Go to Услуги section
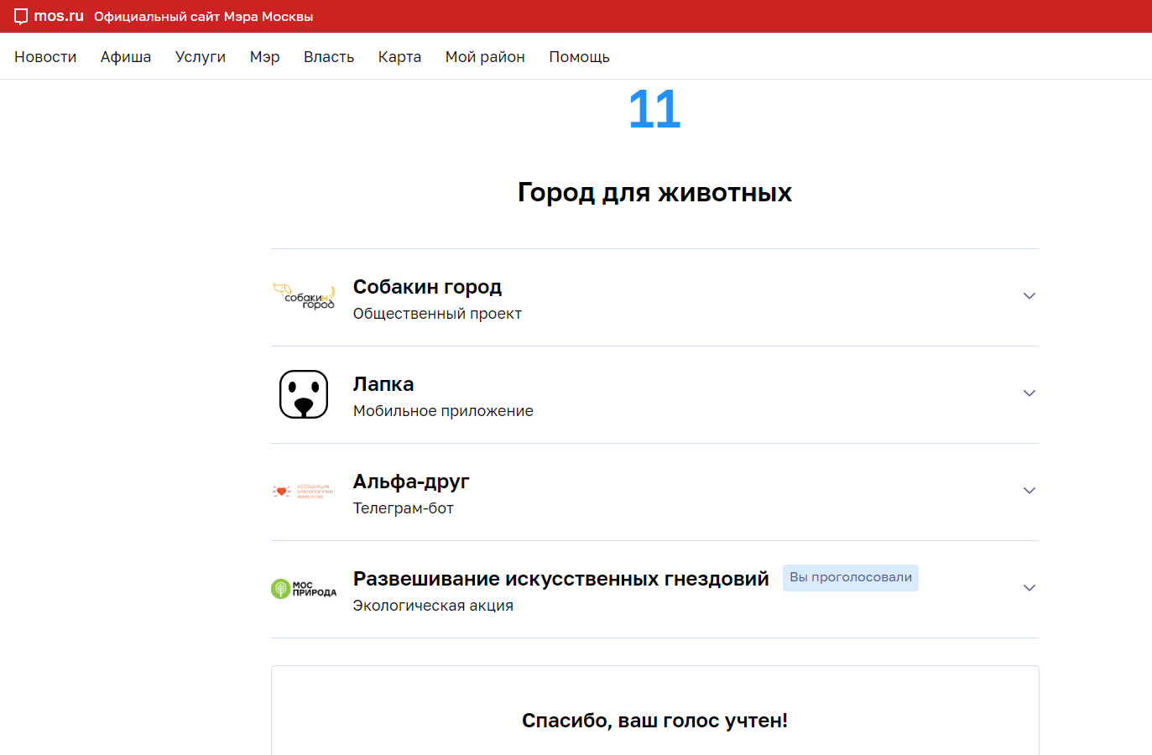Viewport: 1152px width, 755px height. click(x=201, y=57)
